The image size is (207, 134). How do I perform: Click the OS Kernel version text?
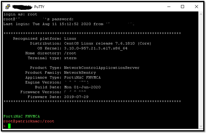[95, 48]
